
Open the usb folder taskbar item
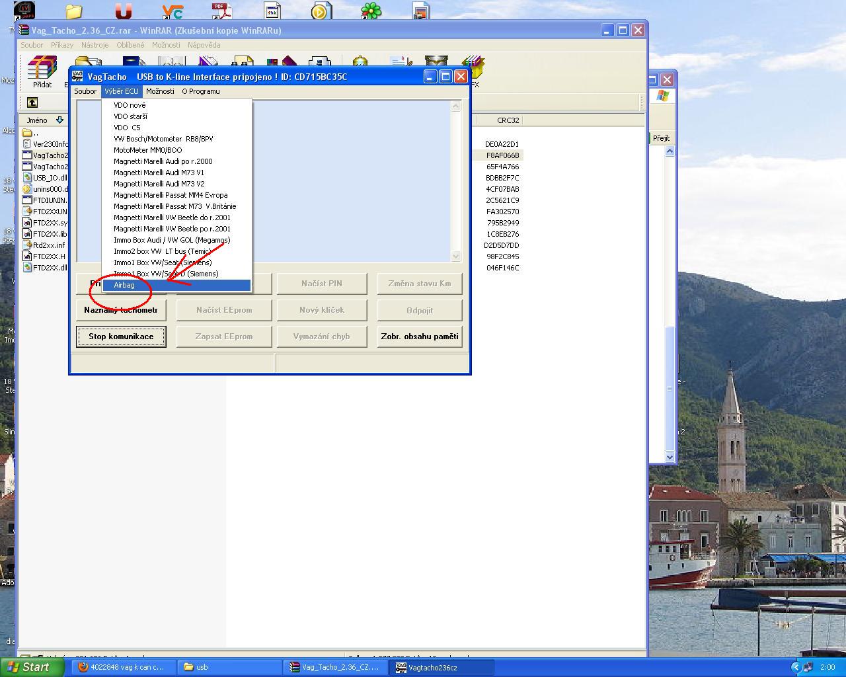coord(229,667)
